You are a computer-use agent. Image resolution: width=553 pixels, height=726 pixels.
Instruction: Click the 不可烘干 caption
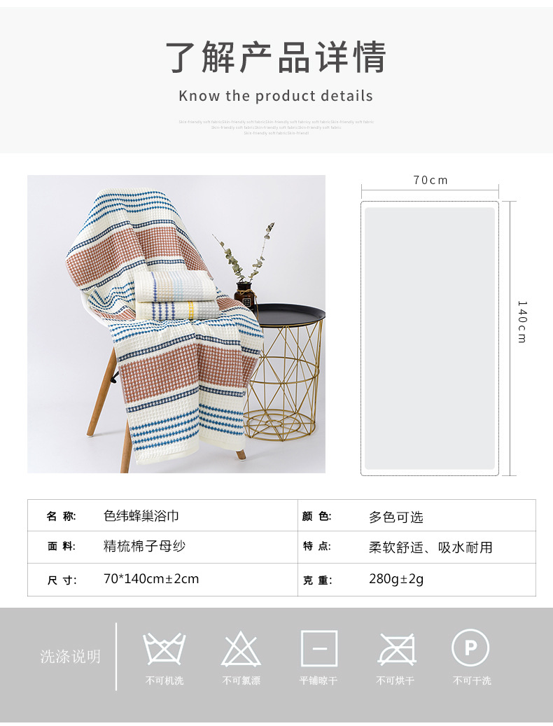pyautogui.click(x=395, y=680)
